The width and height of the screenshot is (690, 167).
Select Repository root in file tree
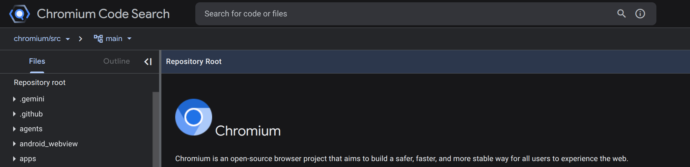tap(40, 83)
